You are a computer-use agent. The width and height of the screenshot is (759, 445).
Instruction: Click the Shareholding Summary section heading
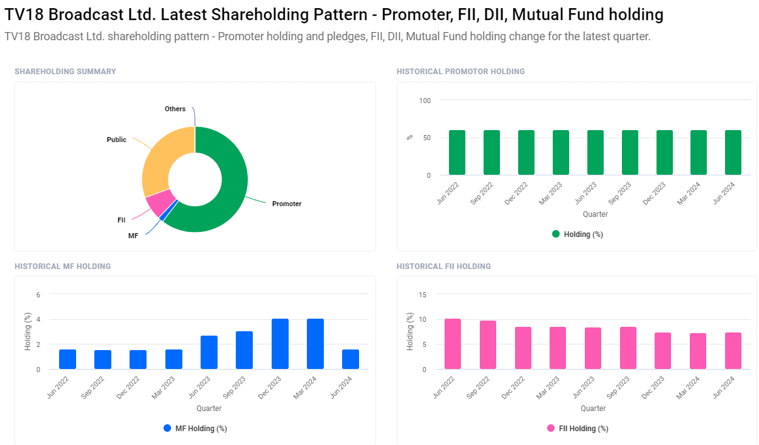[65, 72]
